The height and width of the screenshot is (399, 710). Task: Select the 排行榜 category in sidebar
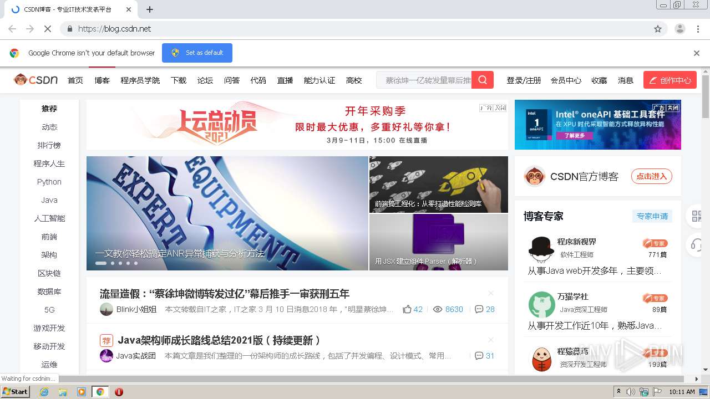click(x=49, y=145)
